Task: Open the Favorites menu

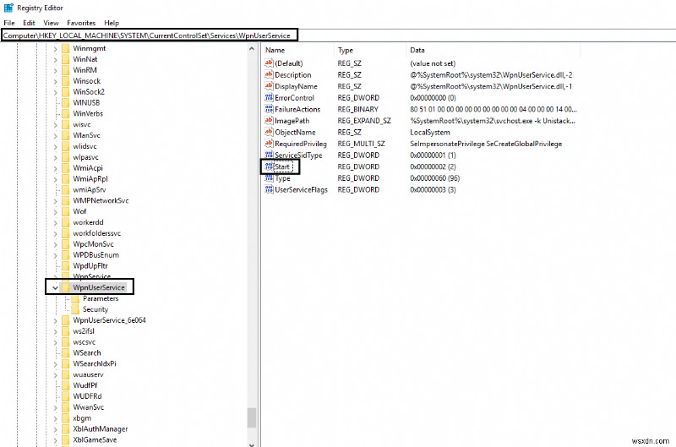Action: click(81, 23)
